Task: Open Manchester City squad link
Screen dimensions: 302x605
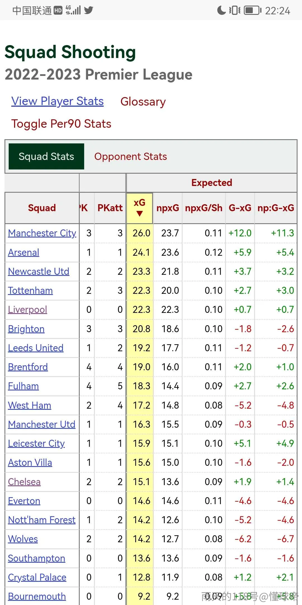Action: pyautogui.click(x=42, y=233)
